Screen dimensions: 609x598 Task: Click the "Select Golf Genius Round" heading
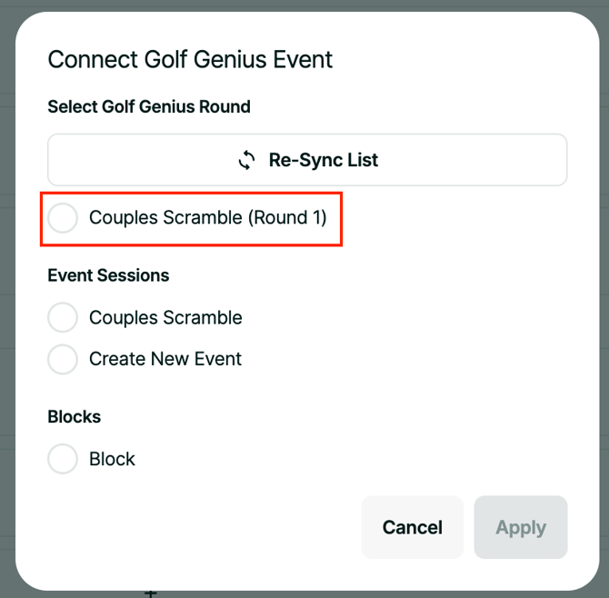tap(149, 106)
